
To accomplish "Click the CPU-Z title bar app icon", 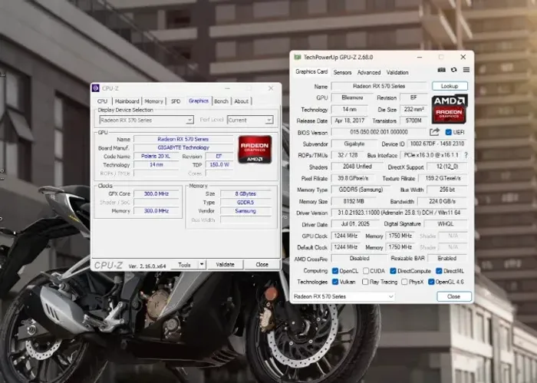I will (96, 88).
